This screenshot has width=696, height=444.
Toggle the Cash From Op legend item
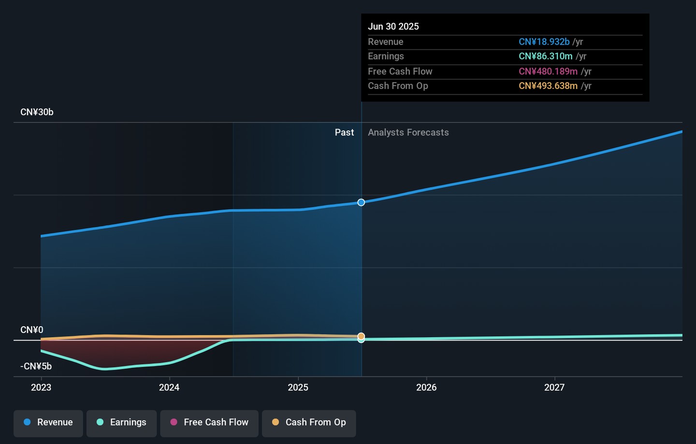click(309, 422)
